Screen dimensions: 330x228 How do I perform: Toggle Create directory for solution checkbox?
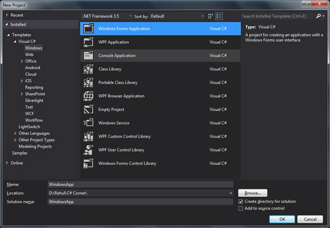pos(241,202)
